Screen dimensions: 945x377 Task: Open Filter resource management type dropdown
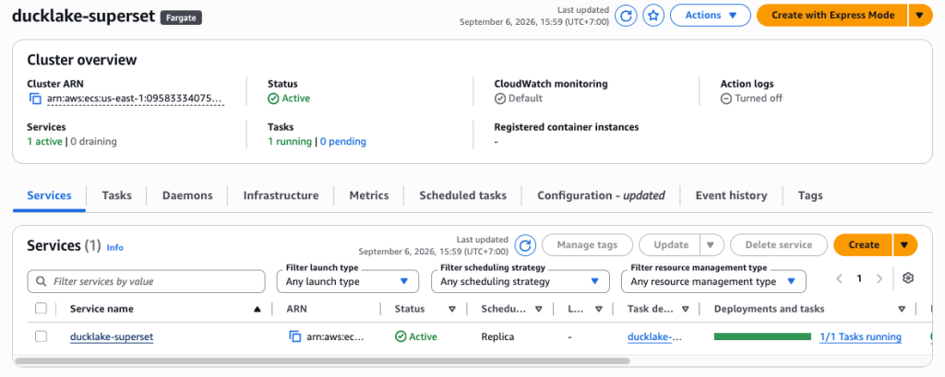713,281
